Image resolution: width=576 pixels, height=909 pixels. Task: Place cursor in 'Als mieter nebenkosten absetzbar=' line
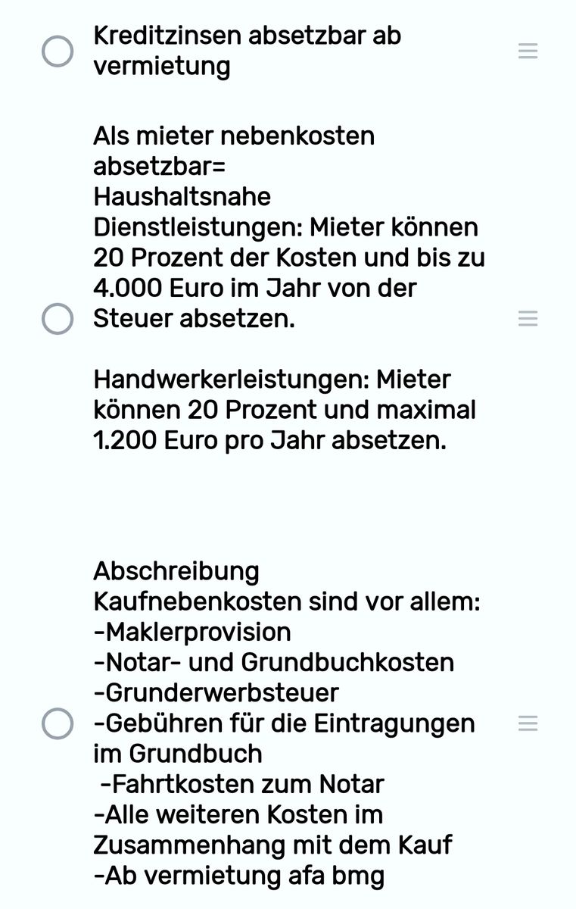click(x=234, y=151)
